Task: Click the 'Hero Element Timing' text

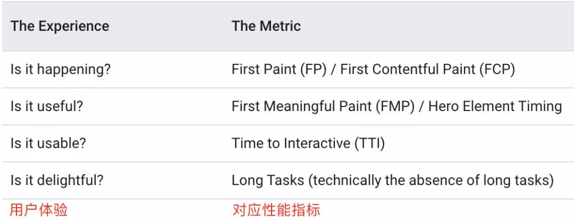Action: pyautogui.click(x=495, y=106)
